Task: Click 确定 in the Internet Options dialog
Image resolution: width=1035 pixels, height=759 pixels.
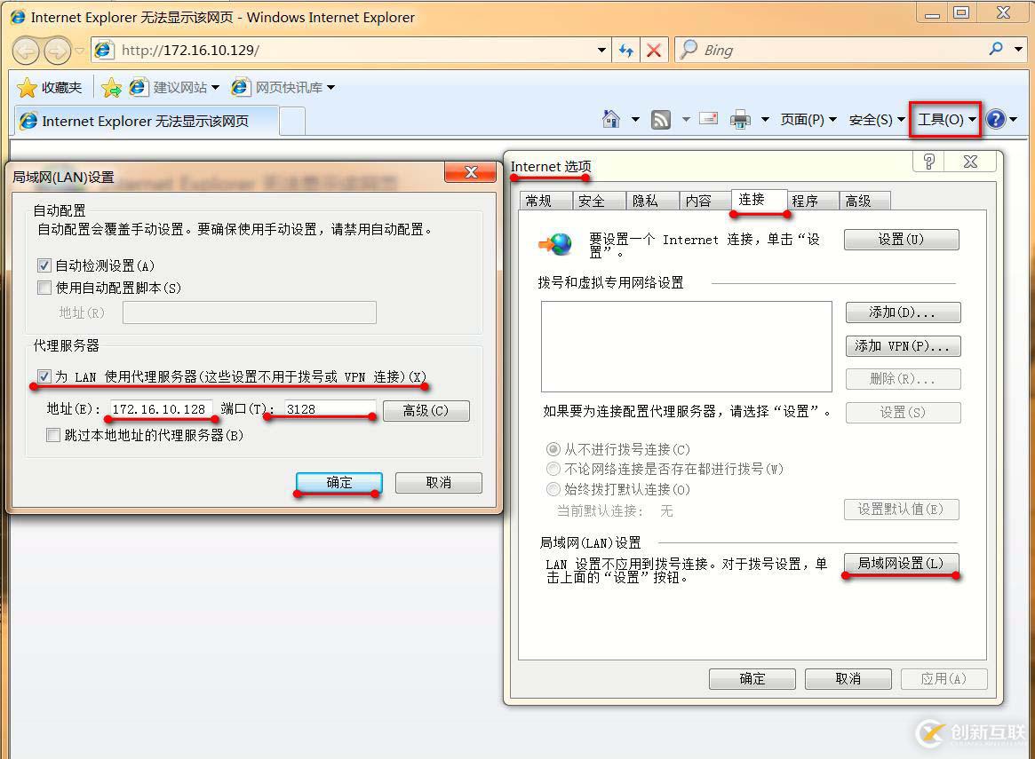Action: (x=752, y=678)
